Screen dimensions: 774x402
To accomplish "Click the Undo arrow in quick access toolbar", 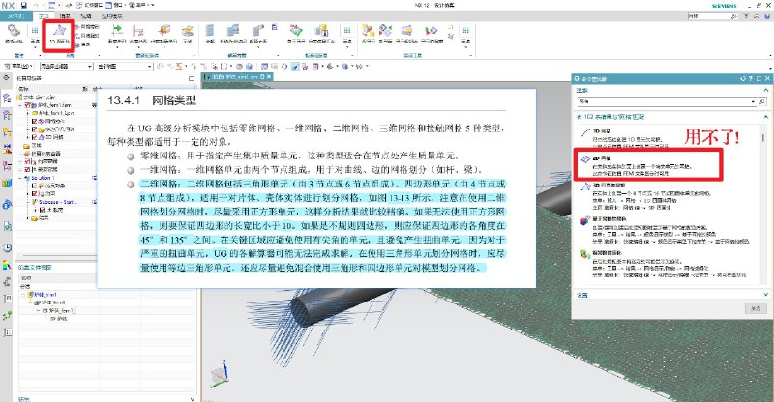I will [37, 5].
